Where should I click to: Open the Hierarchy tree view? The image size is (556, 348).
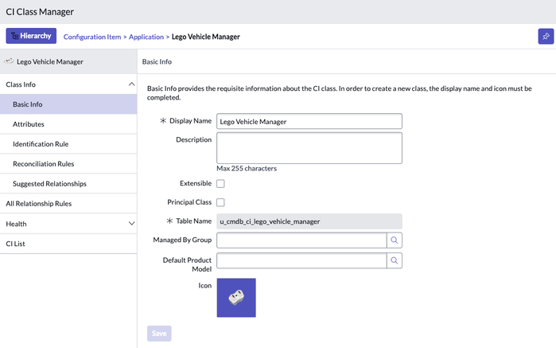pos(31,36)
